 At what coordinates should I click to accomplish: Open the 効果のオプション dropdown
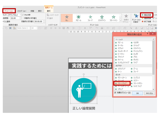point(126,18)
